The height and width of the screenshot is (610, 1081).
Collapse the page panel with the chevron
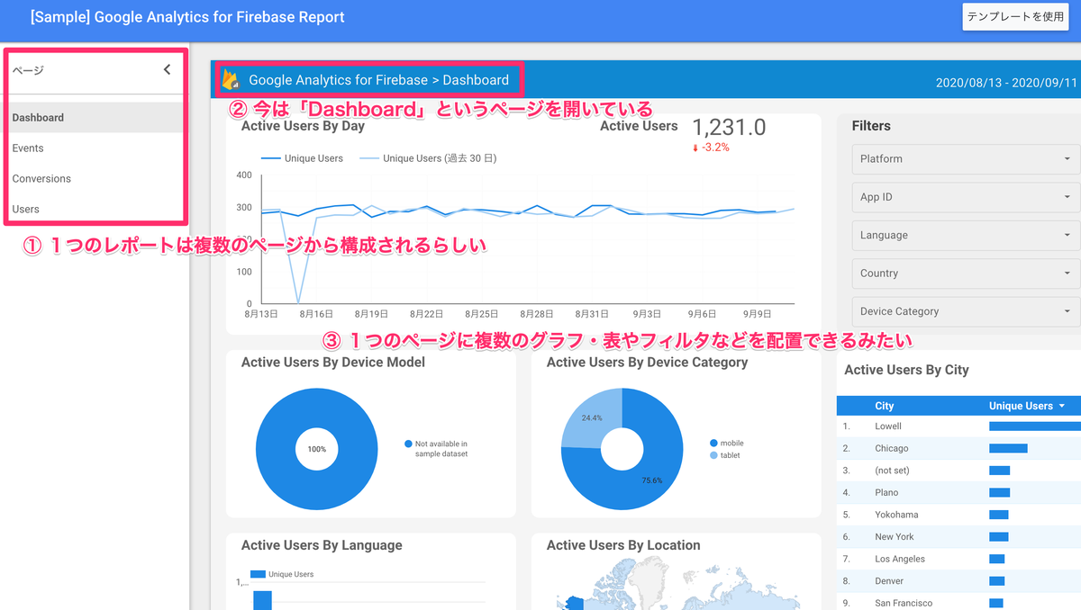pos(167,69)
